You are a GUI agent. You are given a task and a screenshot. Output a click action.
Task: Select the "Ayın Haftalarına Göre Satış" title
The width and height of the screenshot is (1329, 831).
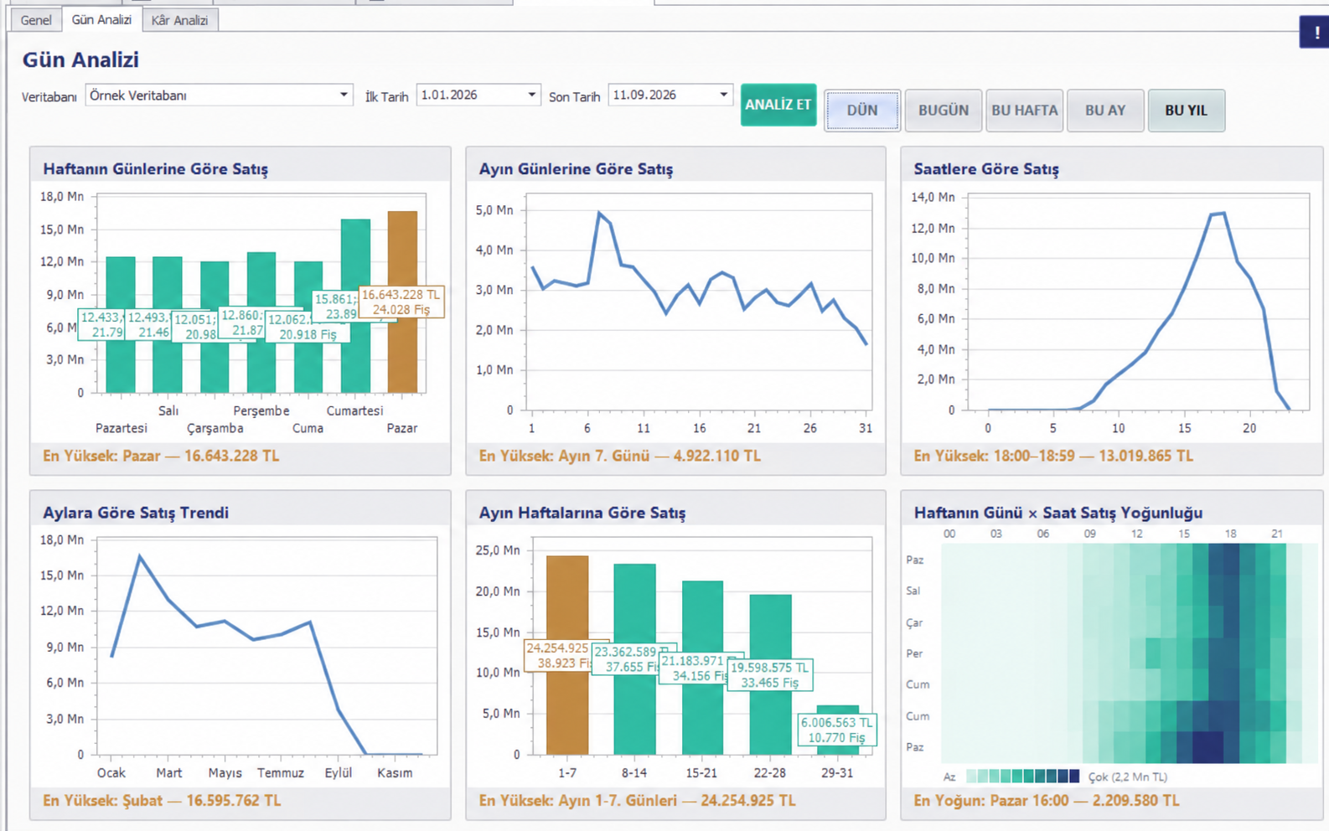tap(582, 513)
